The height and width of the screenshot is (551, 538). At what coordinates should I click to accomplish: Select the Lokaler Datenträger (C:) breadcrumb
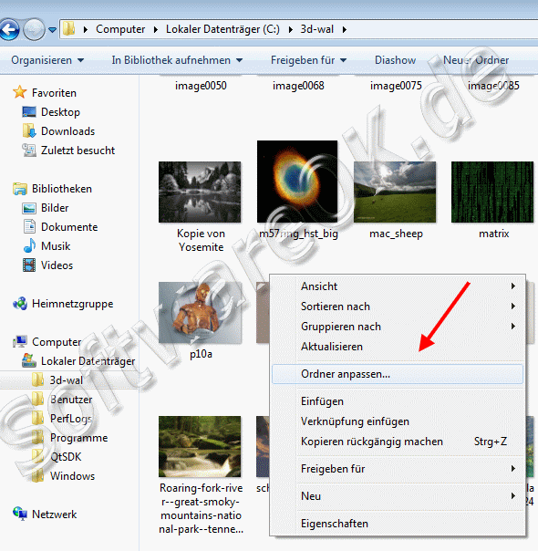pos(222,29)
